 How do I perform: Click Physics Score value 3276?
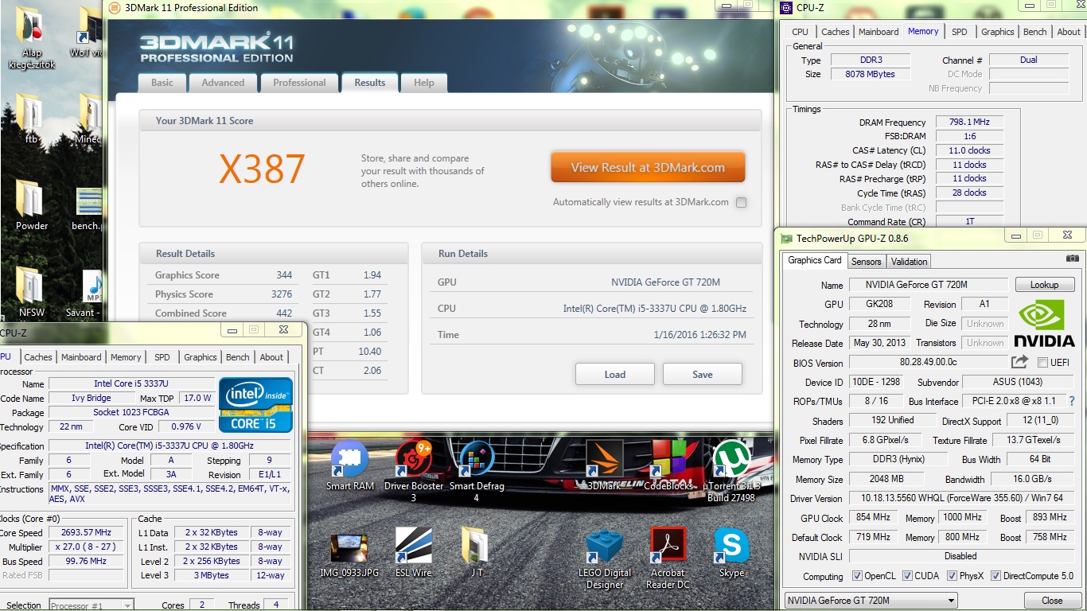[x=282, y=294]
